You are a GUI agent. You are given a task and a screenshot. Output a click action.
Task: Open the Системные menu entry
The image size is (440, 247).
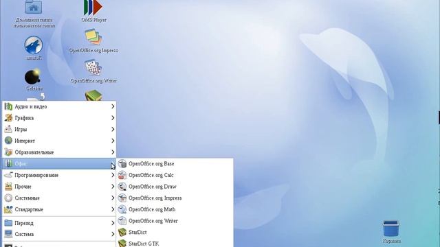(59, 198)
